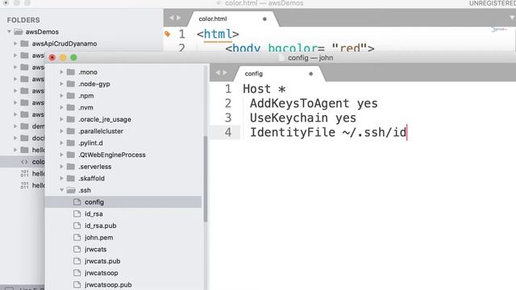The image size is (516, 290).
Task: Click the minimap in the color.html window
Action: [499, 30]
